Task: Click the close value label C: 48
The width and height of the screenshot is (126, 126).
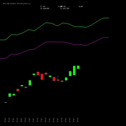Action: (43, 7)
